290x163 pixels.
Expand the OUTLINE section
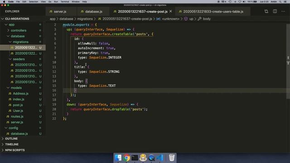pos(23,139)
